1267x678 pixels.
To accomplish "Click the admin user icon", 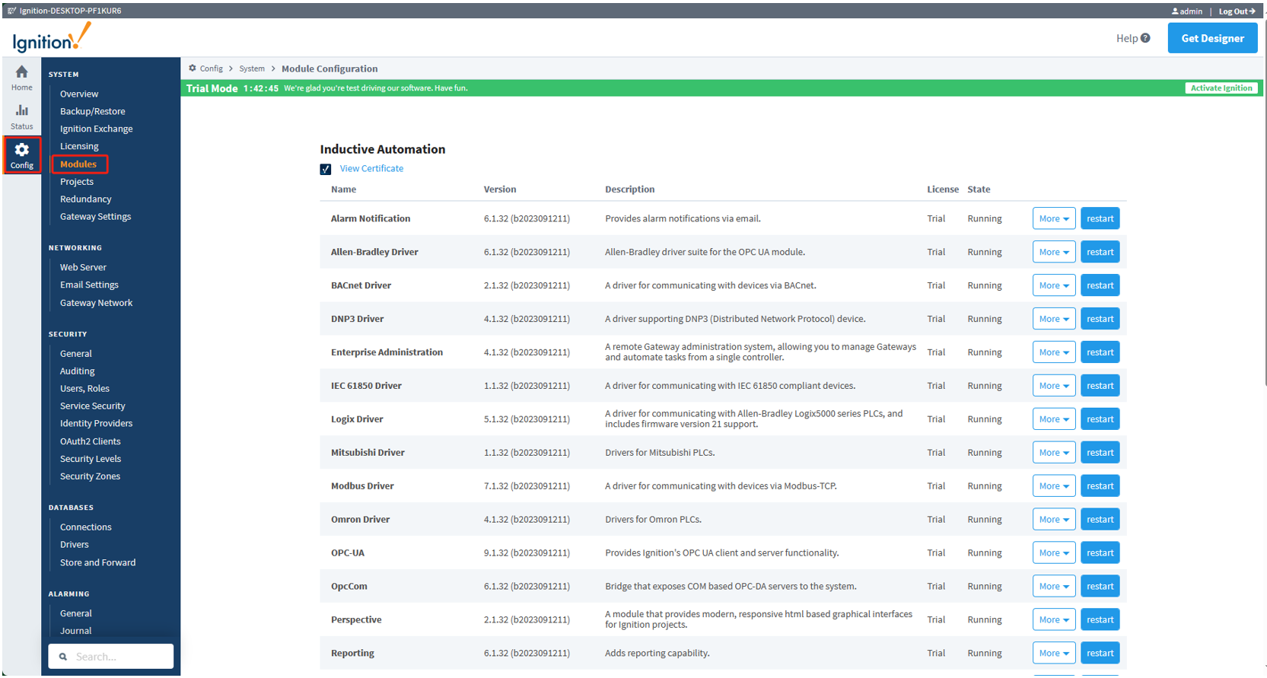I will pos(1175,11).
